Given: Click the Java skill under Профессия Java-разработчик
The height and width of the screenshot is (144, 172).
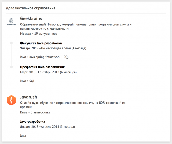Looking at the screenshot, I should (x=23, y=81).
